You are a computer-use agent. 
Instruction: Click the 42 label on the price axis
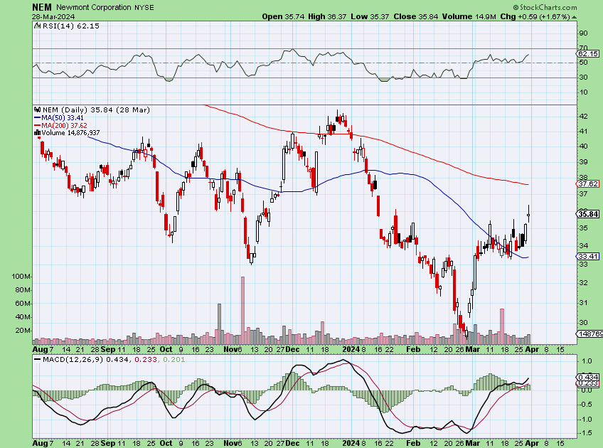click(583, 116)
